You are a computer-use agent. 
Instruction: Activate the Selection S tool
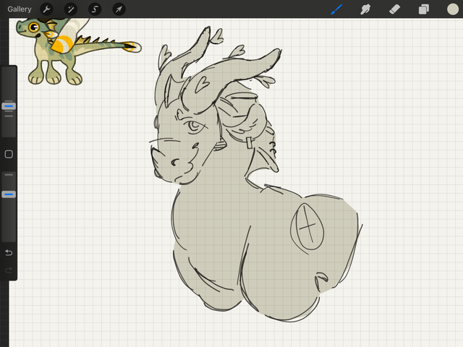pyautogui.click(x=95, y=9)
